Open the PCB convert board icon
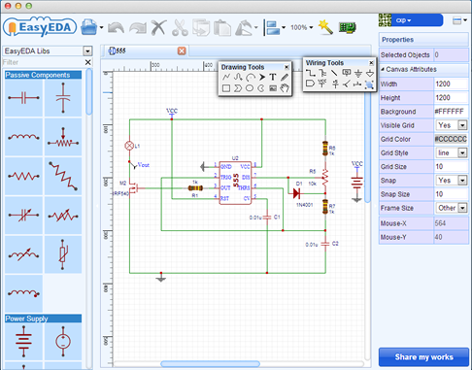The height and width of the screenshot is (370, 472). [348, 27]
